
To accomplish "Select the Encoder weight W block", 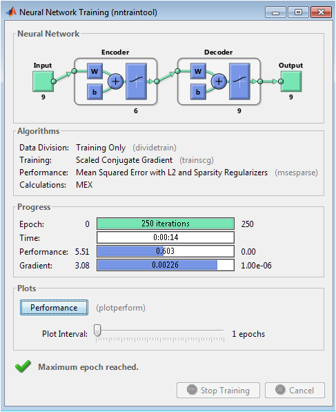I will point(95,71).
